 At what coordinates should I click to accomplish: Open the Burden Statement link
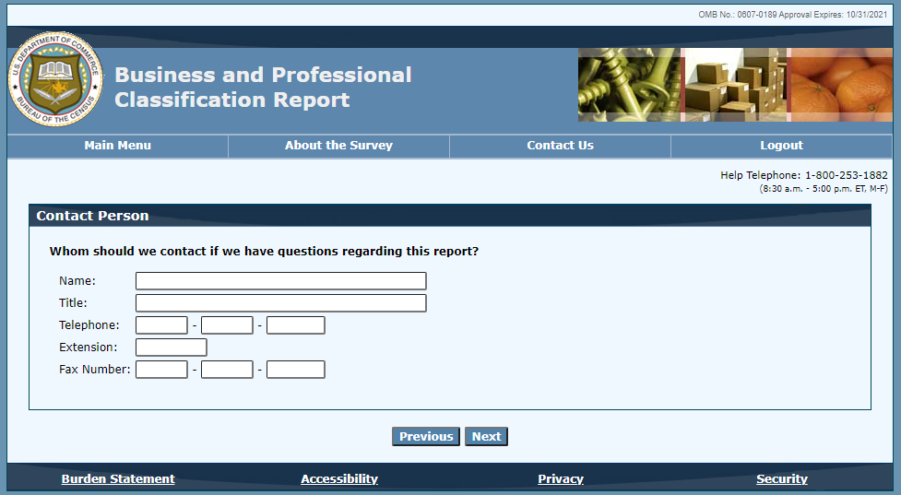coord(118,479)
